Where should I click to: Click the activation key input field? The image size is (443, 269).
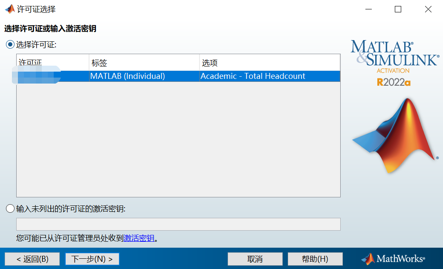178,224
